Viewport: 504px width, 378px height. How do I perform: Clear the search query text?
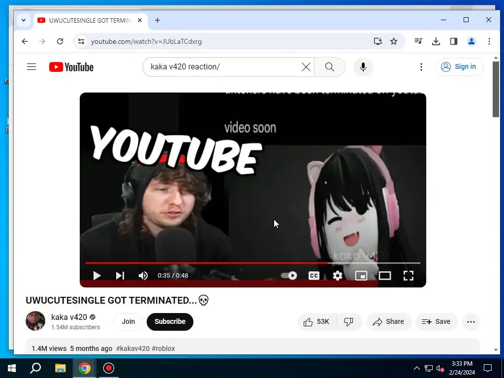pyautogui.click(x=306, y=67)
